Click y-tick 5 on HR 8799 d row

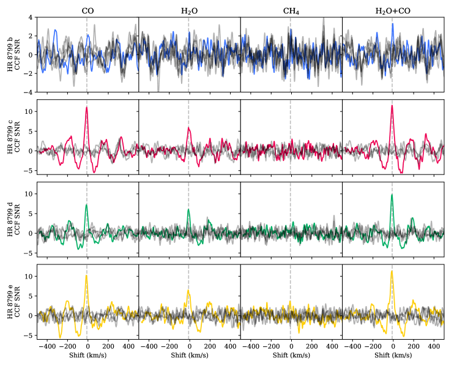(31, 214)
